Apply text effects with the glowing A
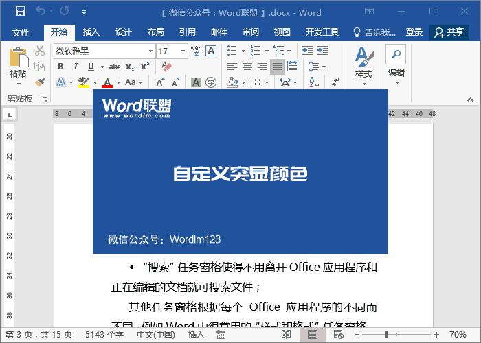481x343 pixels. [61, 82]
